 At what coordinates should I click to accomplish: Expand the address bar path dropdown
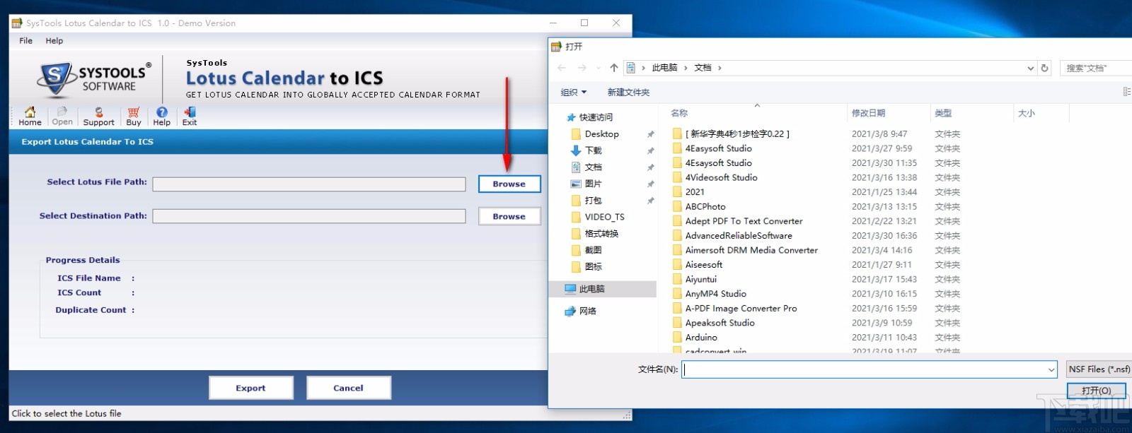tap(1030, 68)
